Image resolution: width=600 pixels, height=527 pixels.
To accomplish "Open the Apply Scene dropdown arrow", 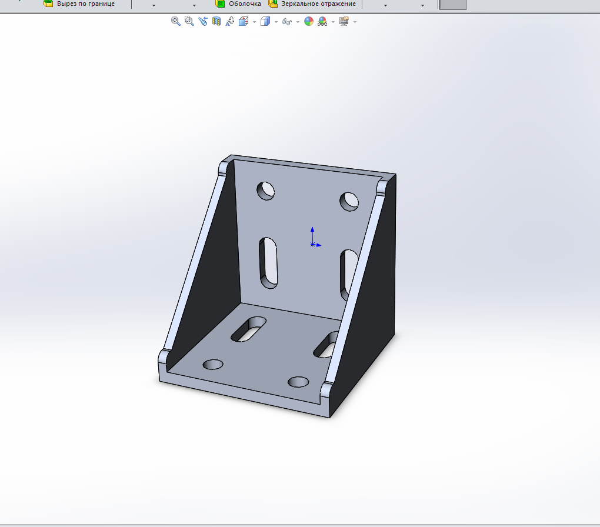I will pos(333,22).
